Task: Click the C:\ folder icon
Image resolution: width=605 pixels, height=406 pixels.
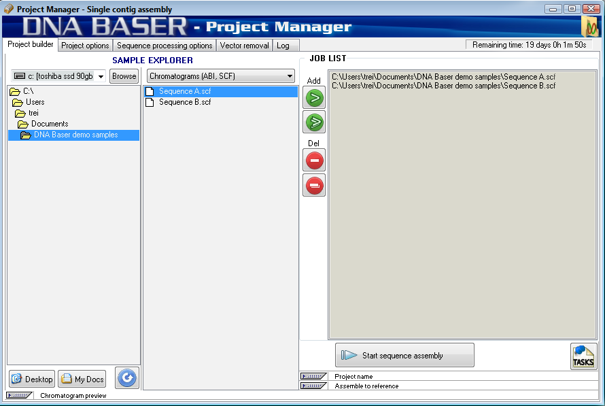Action: coord(15,91)
